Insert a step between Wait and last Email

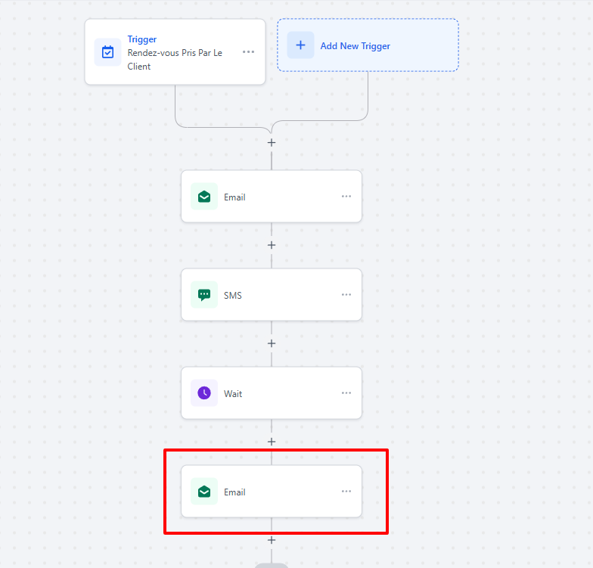coord(272,442)
